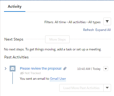Click the 10:40 AM Today timestamp

click(x=89, y=69)
